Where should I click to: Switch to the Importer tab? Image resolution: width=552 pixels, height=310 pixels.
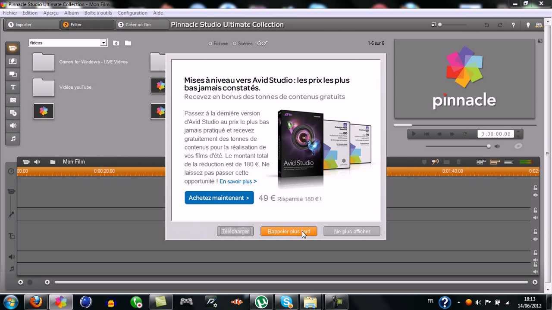pos(32,25)
